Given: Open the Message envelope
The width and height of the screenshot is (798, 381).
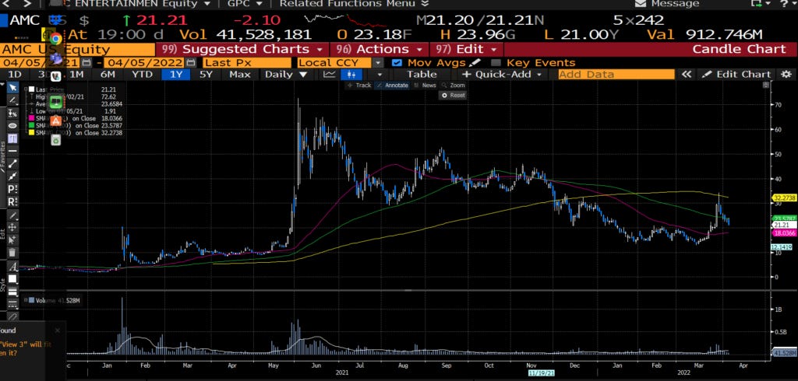Looking at the screenshot, I should 641,4.
